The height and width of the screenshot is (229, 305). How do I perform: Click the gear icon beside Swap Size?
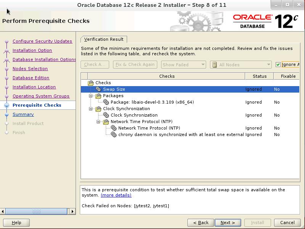(x=98, y=89)
